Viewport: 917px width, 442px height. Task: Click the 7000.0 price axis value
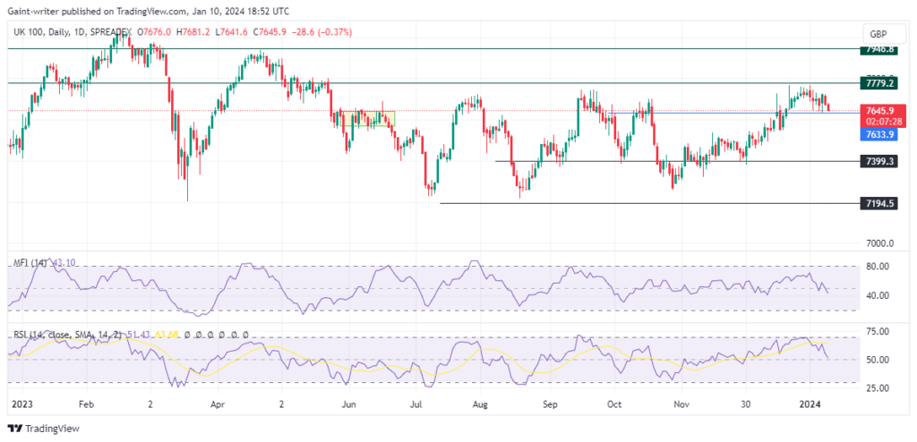[881, 242]
